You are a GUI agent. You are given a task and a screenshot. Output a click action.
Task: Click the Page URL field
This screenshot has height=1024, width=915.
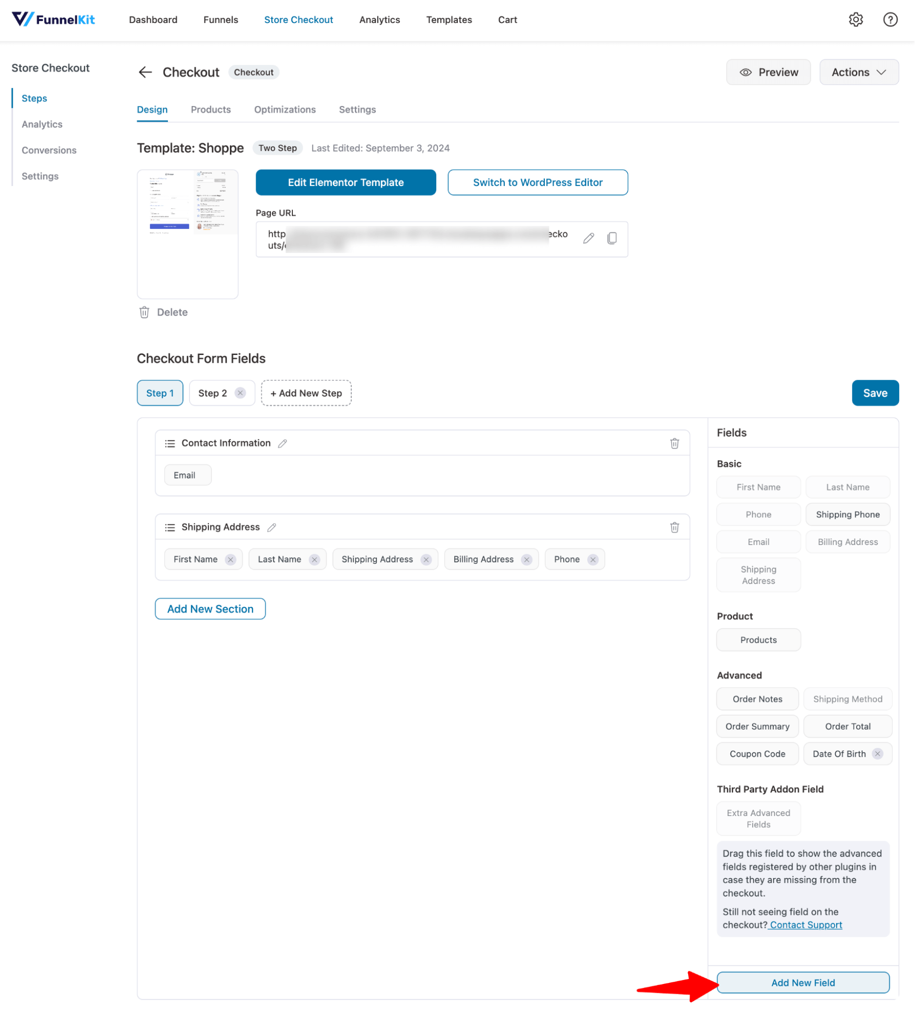[442, 239]
